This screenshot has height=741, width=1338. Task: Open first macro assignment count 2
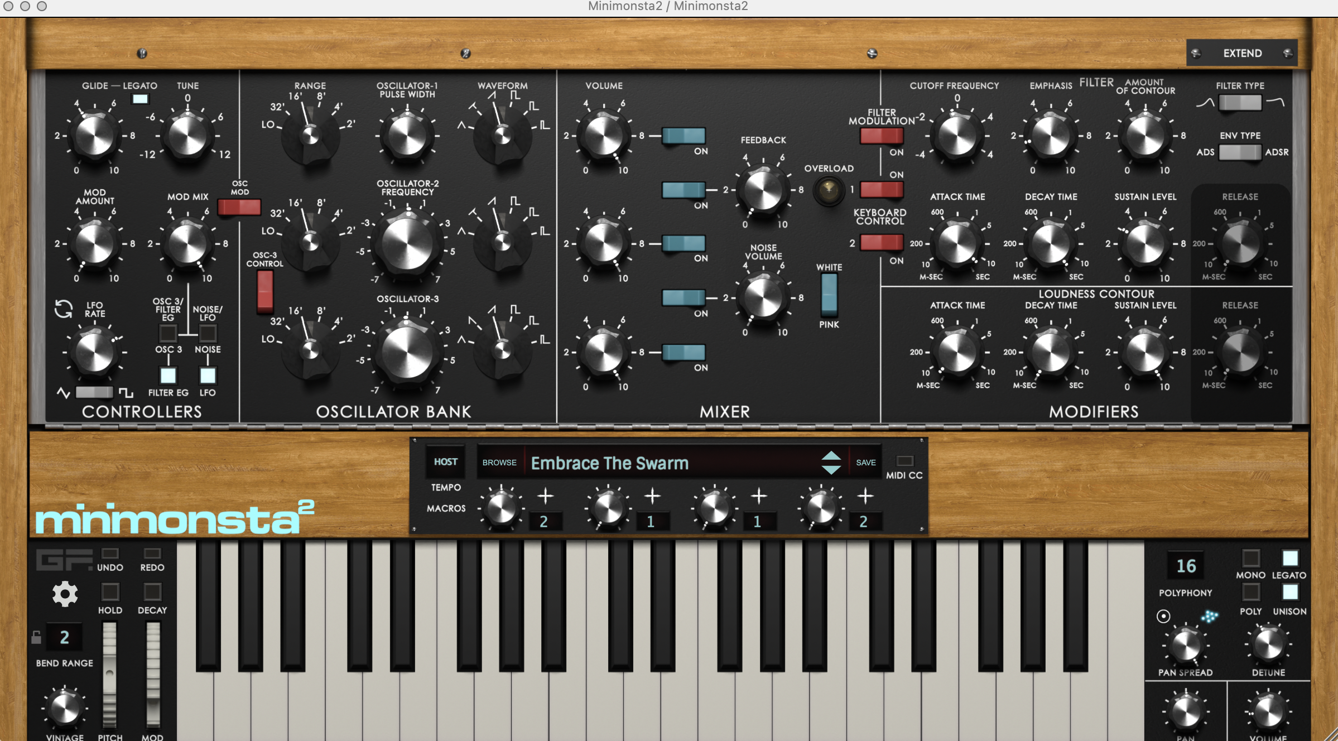[544, 522]
